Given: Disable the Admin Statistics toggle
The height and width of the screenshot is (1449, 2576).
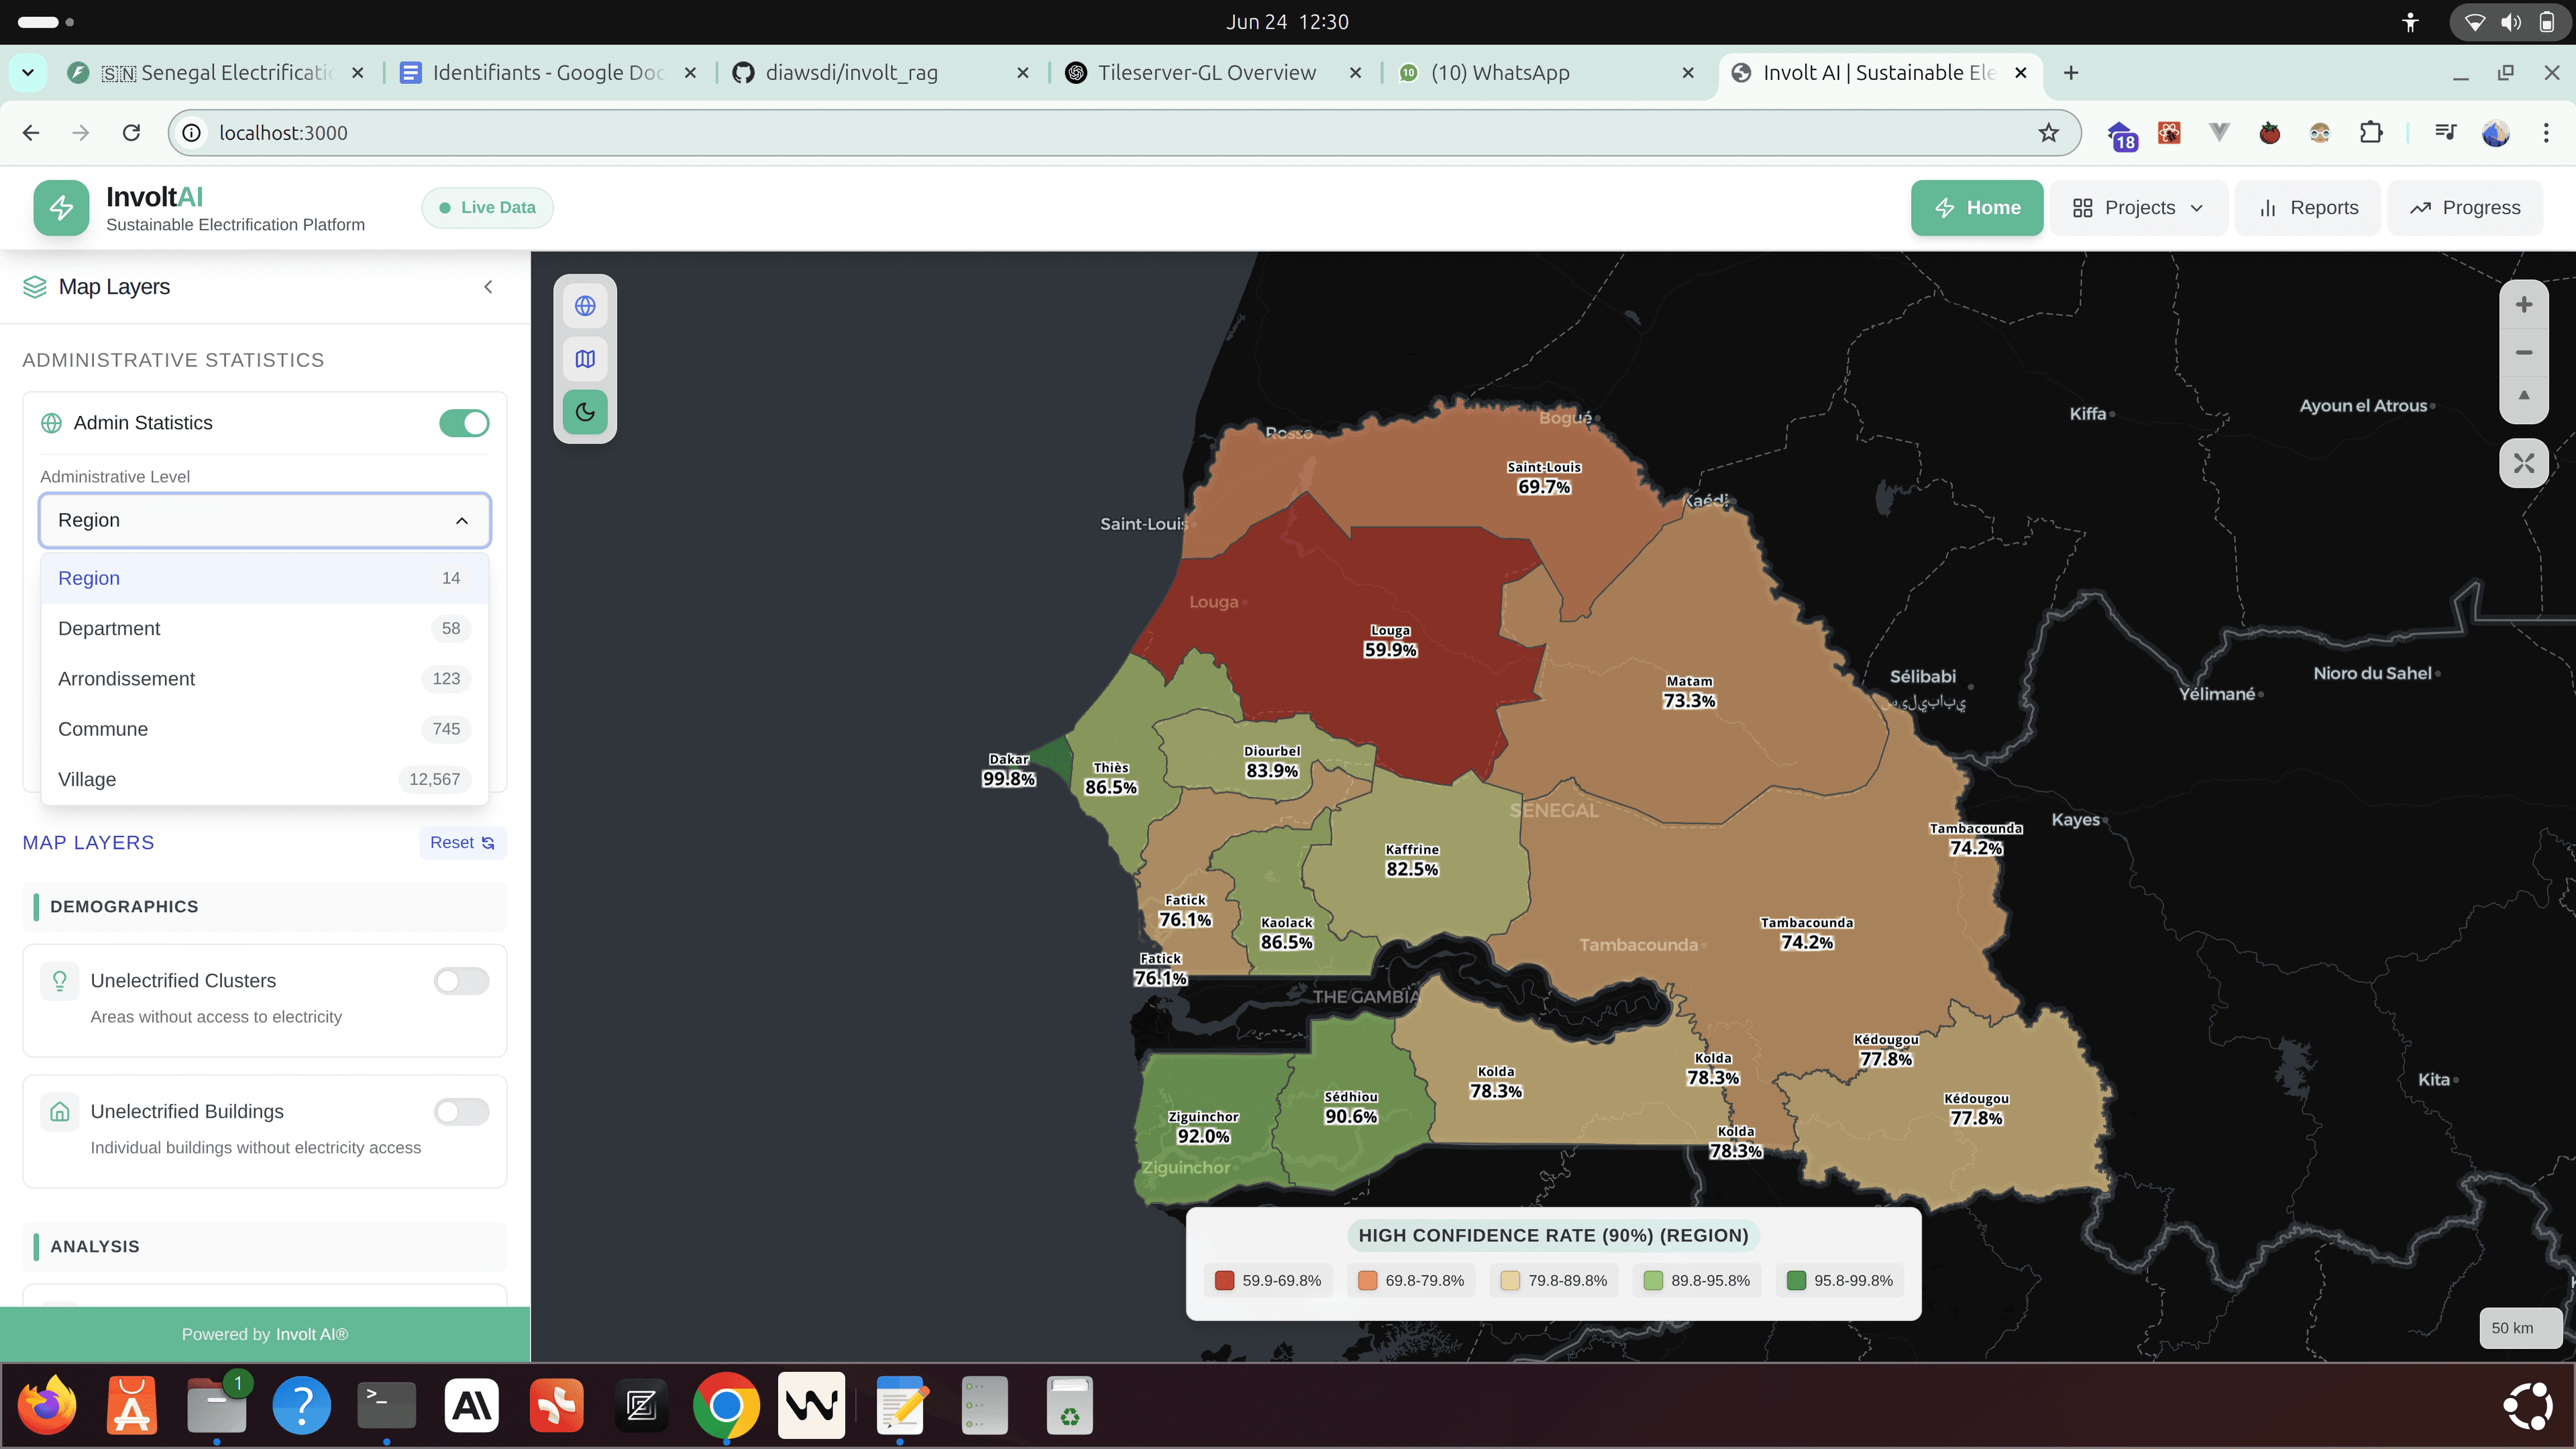Looking at the screenshot, I should coord(464,423).
